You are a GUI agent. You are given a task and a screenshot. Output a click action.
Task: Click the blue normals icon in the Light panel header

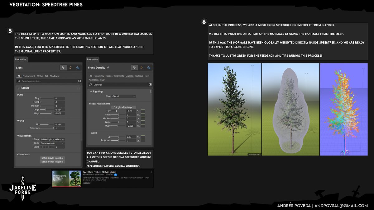pyautogui.click(x=78, y=68)
